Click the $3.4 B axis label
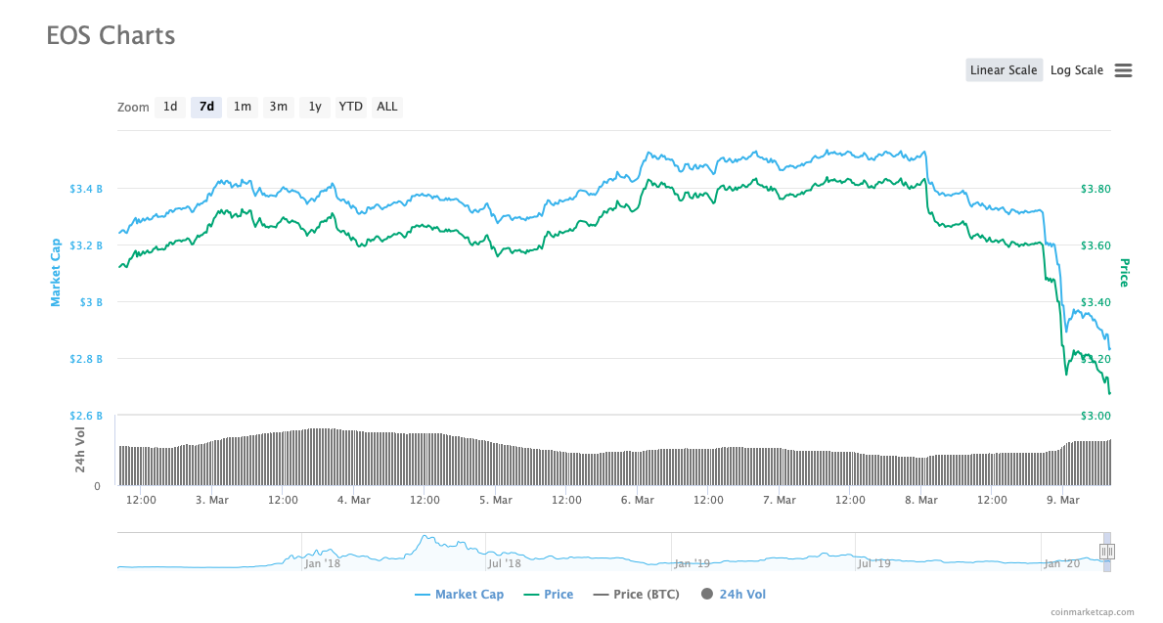The image size is (1163, 623). (x=86, y=189)
